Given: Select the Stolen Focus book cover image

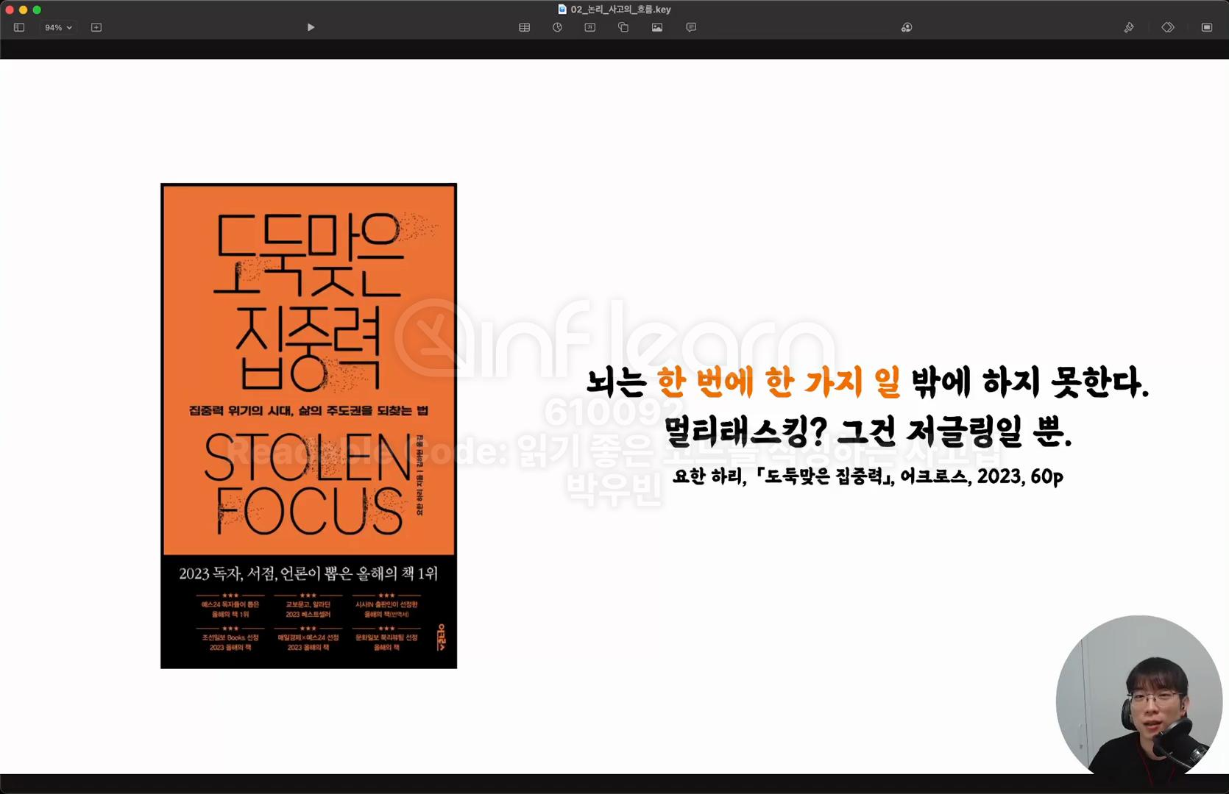Looking at the screenshot, I should click(x=308, y=426).
